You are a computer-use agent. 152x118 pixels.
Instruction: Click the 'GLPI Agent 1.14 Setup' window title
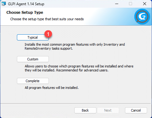(26, 4)
